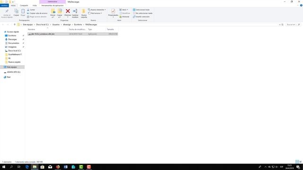
Task: Click the Anclar al Acceso rápido pin icon
Action: (7, 11)
